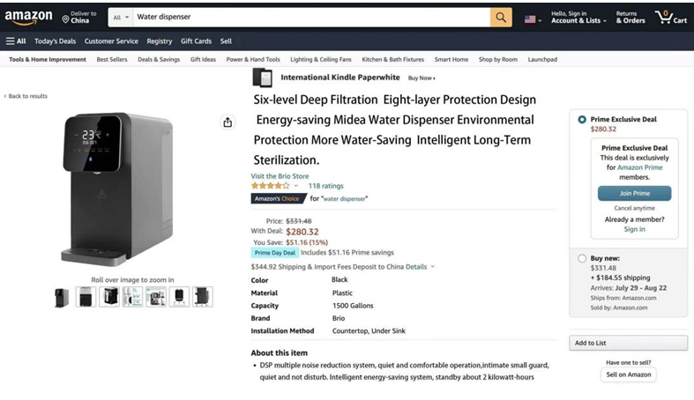Viewport: 694px width, 400px height.
Task: Click the Amazon logo
Action: [x=28, y=18]
